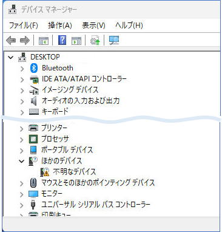Click the Back arrow toolbar icon
The width and height of the screenshot is (222, 232).
(11, 40)
